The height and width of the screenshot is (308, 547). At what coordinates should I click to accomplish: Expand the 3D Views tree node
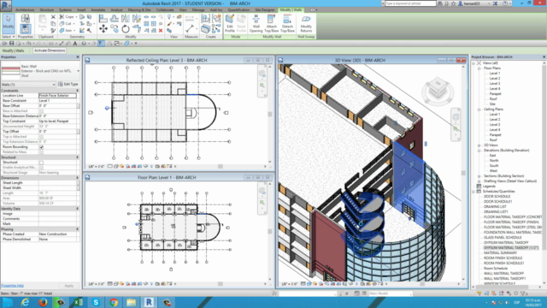[x=479, y=145]
